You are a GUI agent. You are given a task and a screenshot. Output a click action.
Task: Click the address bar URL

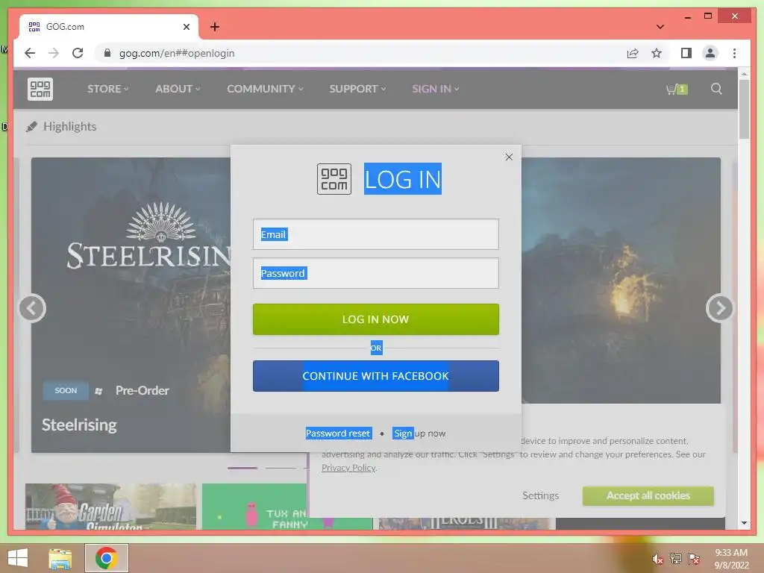tap(177, 53)
